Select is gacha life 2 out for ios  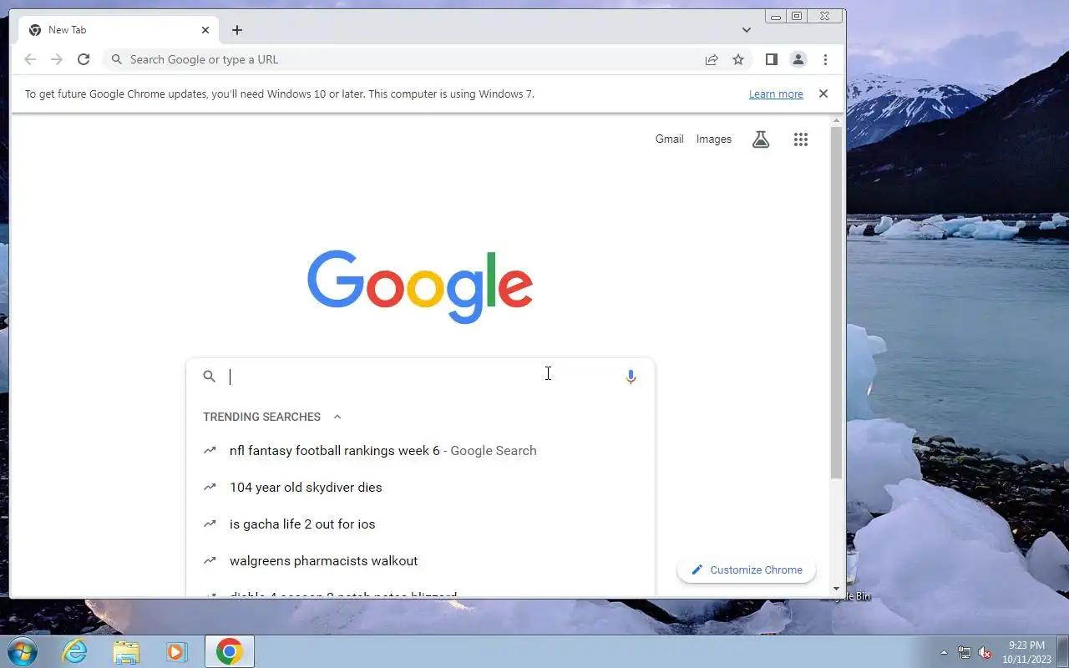[x=421, y=524]
